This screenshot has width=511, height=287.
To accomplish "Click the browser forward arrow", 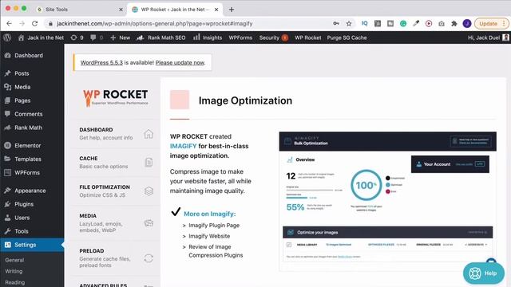I will pyautogui.click(x=22, y=23).
